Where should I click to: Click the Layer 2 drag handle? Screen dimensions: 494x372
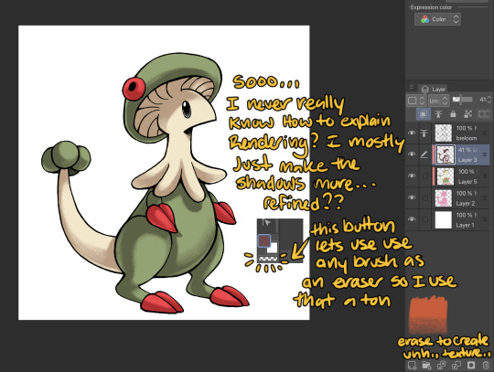[485, 198]
